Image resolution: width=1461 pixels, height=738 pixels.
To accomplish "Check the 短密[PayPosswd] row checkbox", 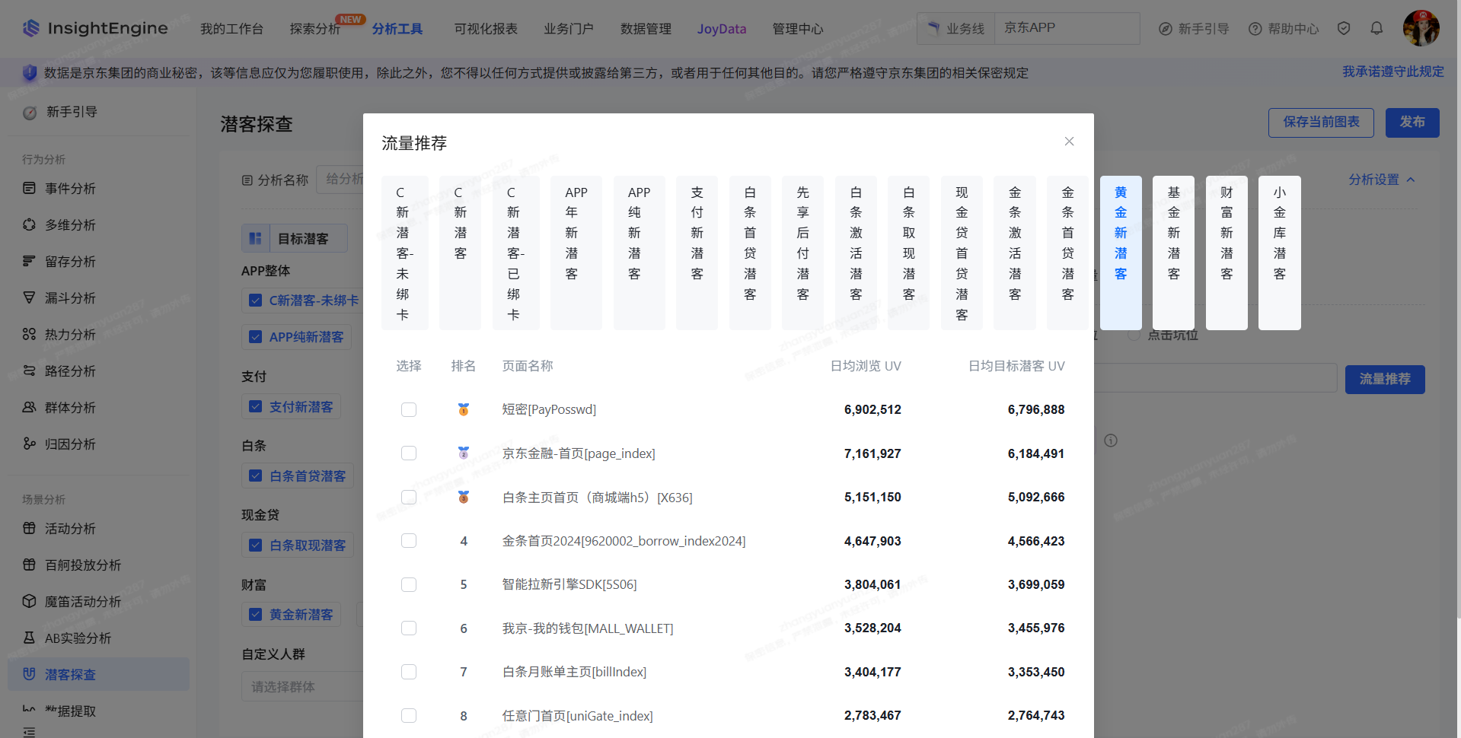I will point(409,409).
